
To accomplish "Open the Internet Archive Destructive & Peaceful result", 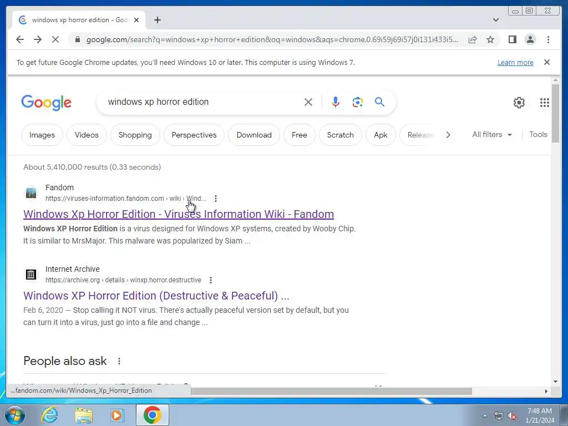I will 156,296.
